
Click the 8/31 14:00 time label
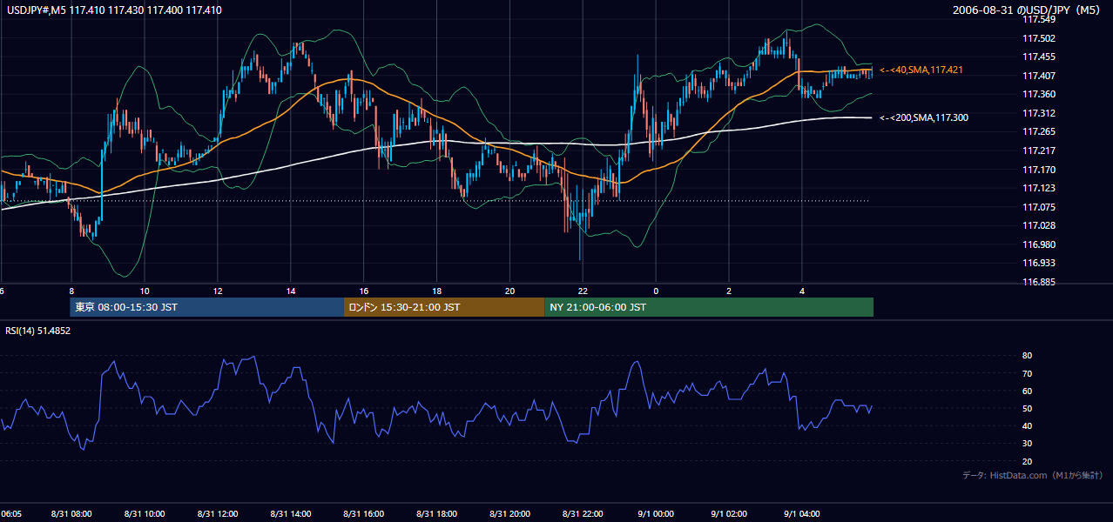click(291, 514)
